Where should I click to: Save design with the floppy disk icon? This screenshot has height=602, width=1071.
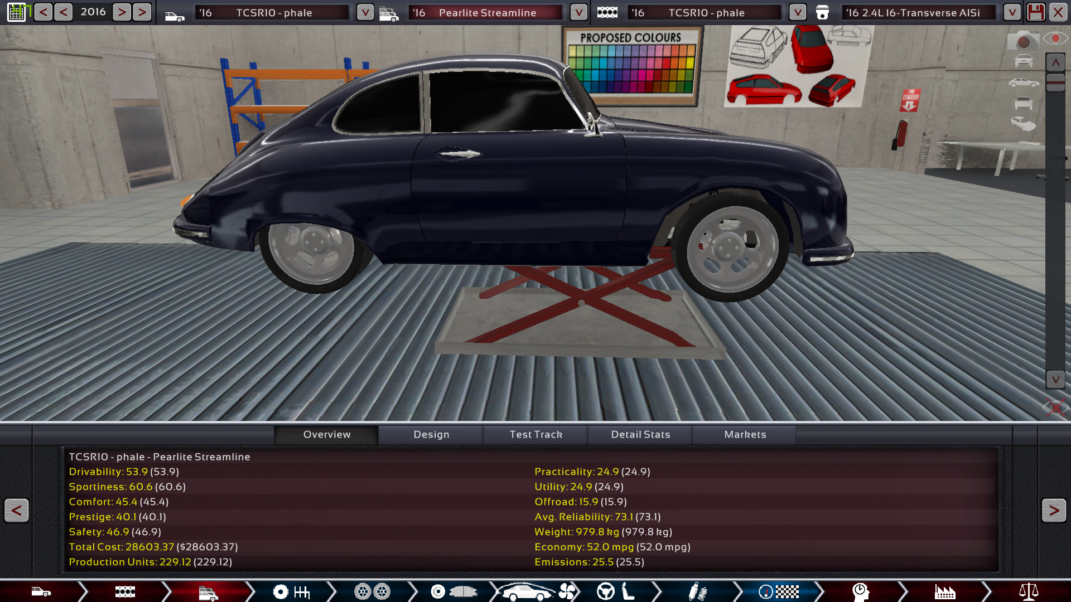(1035, 12)
